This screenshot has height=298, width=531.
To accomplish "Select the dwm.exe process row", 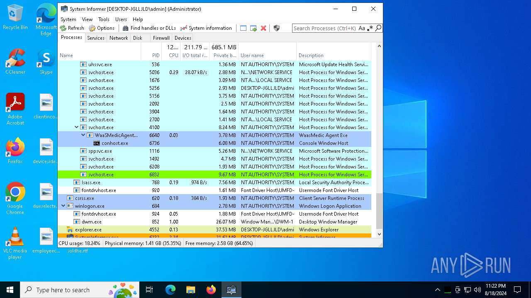I will point(214,222).
